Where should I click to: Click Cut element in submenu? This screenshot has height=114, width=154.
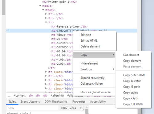(x=131, y=55)
